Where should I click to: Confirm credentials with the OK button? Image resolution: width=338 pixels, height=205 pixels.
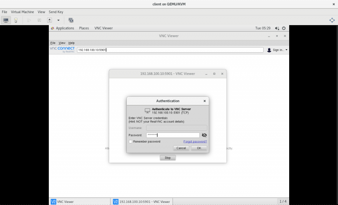[x=199, y=148]
